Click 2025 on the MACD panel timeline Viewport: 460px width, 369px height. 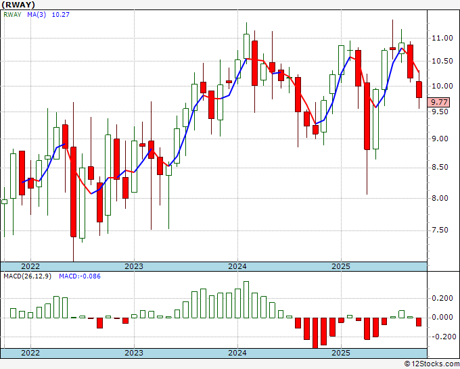pyautogui.click(x=341, y=353)
